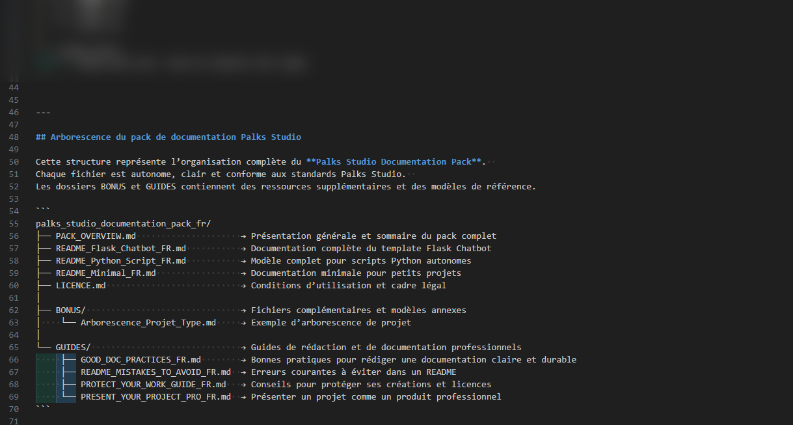Click the BONUS/ folder entry
The height and width of the screenshot is (425, 793).
pyautogui.click(x=70, y=310)
